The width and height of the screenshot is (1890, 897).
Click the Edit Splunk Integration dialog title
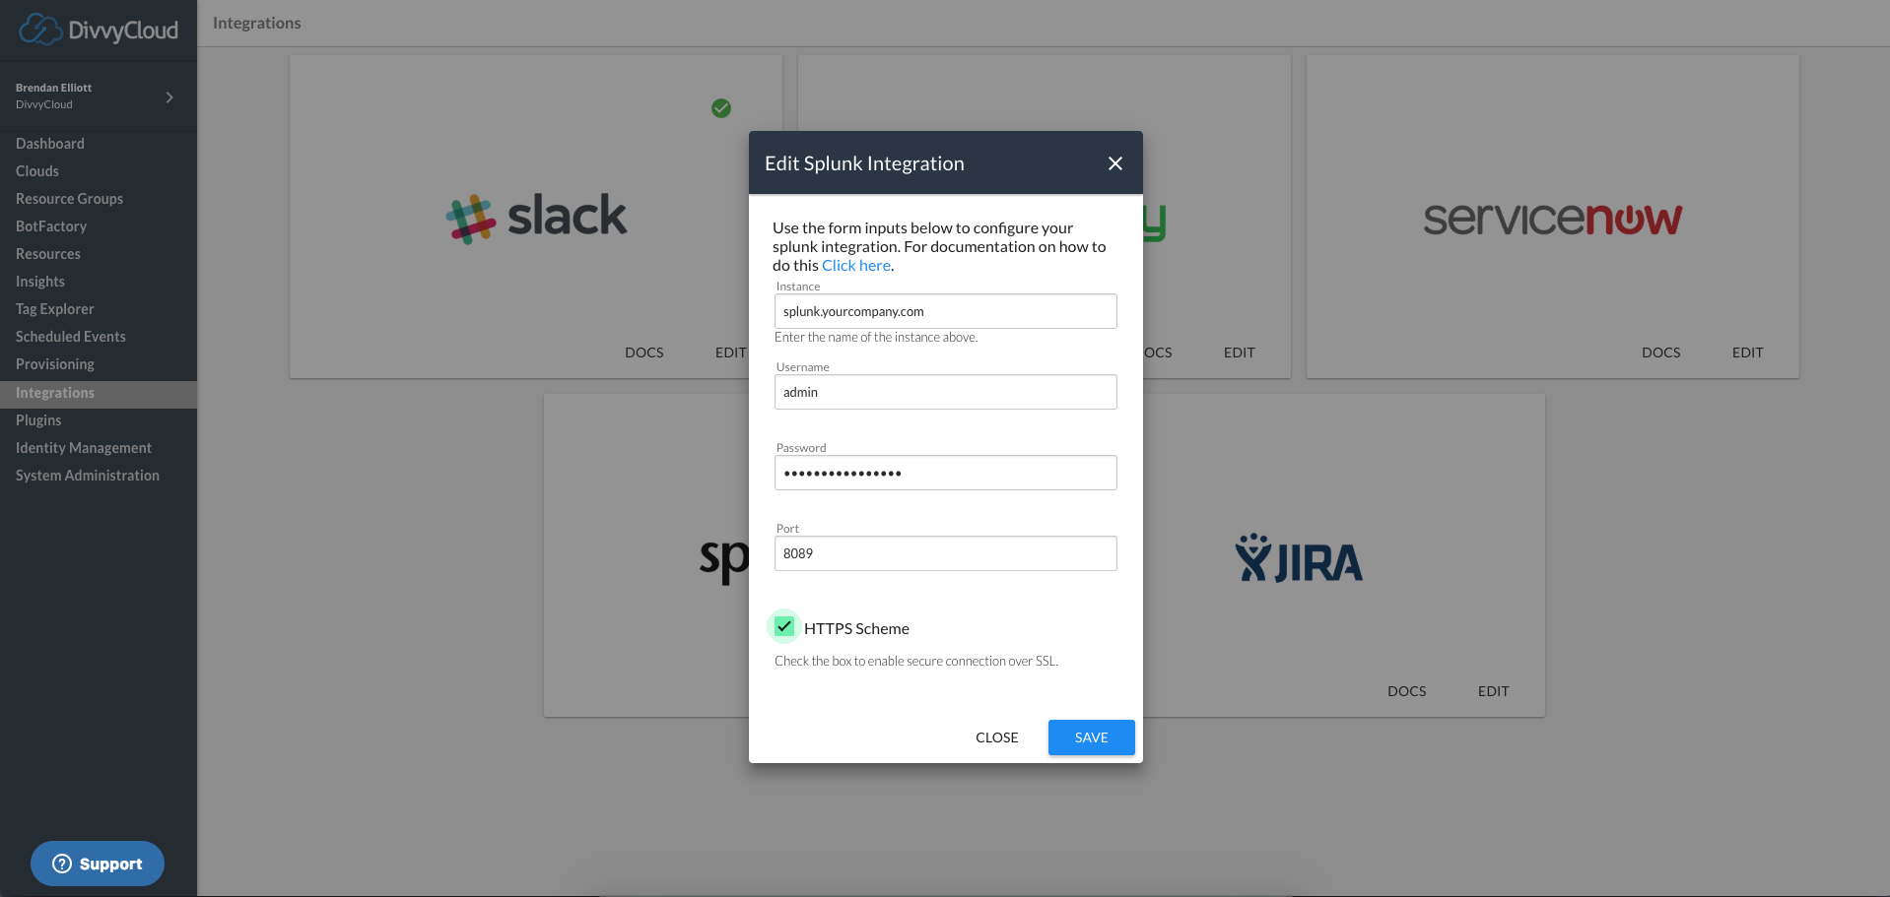pos(864,163)
